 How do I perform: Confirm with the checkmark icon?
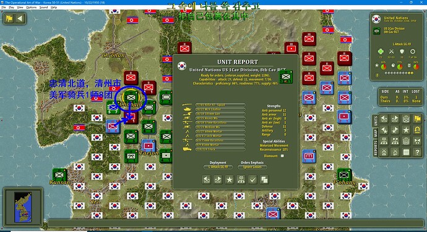[252, 180]
